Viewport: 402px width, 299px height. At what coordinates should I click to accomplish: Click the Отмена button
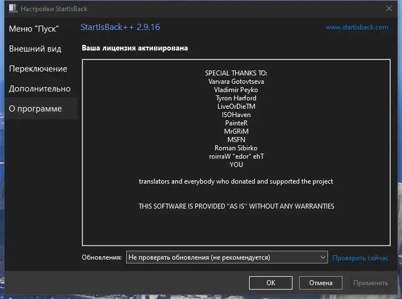click(x=321, y=282)
